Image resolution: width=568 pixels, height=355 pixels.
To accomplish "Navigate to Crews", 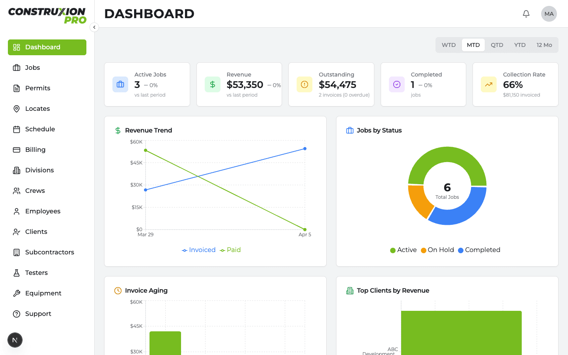I will (47, 191).
